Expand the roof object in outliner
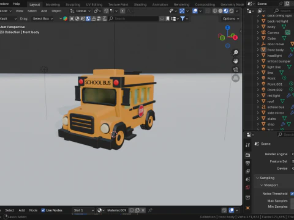 [x=258, y=101]
